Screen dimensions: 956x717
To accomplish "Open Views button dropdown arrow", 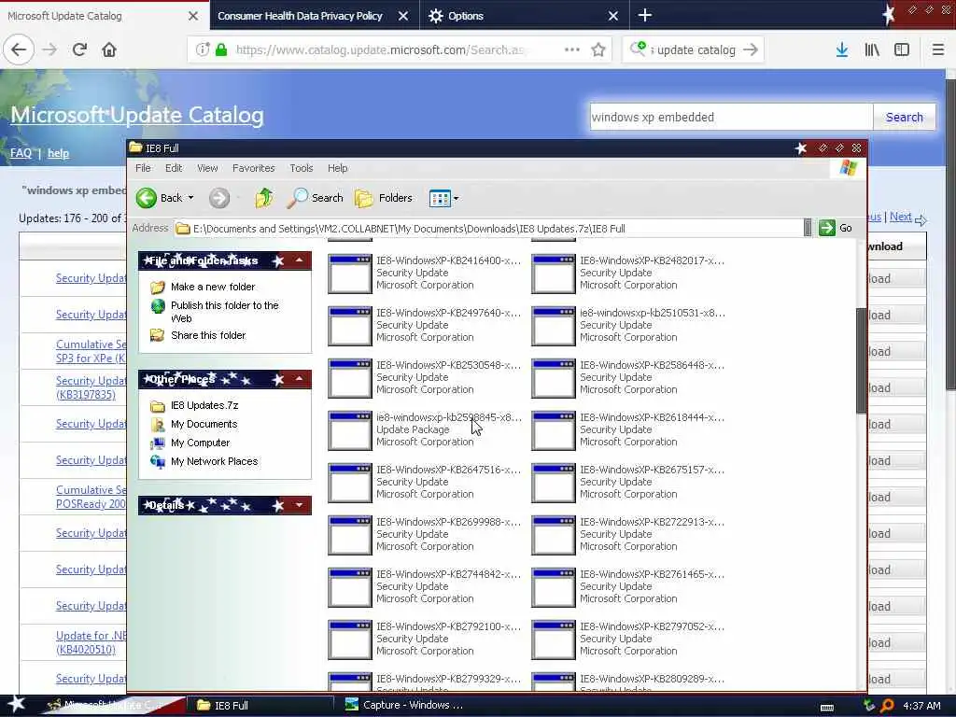I will point(456,198).
